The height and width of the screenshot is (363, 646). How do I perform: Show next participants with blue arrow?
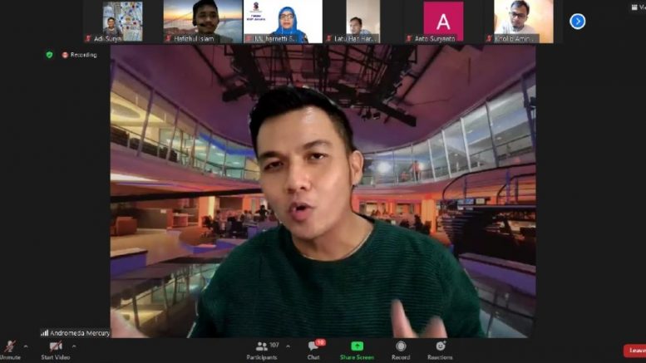578,21
